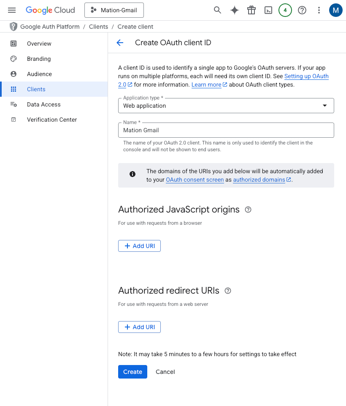Open the three-dot settings menu

point(319,10)
